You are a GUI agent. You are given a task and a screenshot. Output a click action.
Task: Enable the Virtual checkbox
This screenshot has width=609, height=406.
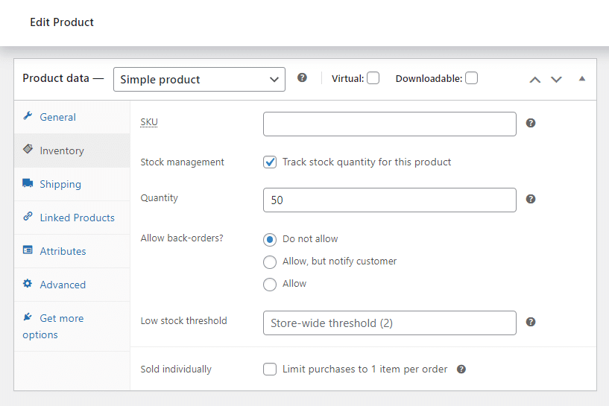click(373, 78)
